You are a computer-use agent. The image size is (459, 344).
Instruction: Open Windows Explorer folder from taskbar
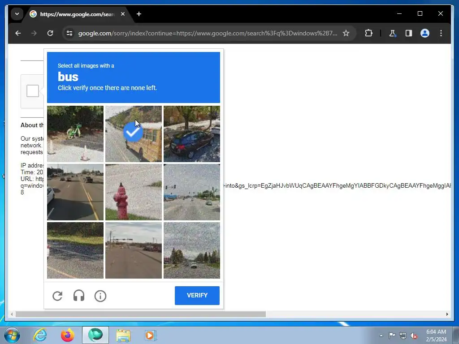123,335
